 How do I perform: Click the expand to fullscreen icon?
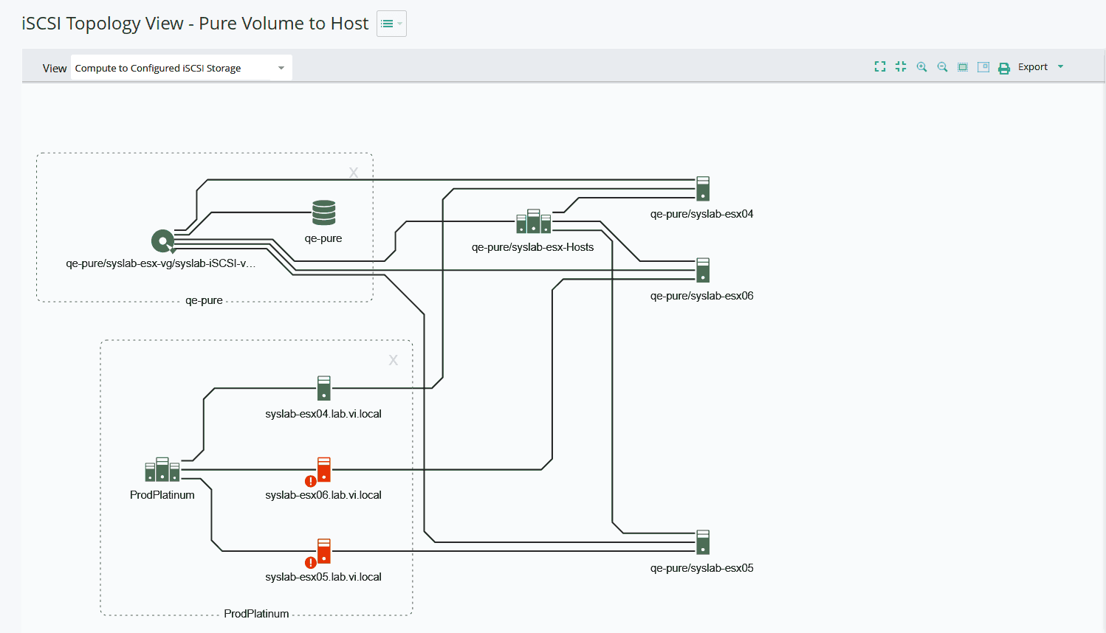pyautogui.click(x=880, y=66)
